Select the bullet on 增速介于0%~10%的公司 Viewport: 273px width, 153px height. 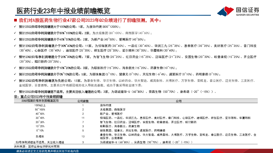click(120, 74)
